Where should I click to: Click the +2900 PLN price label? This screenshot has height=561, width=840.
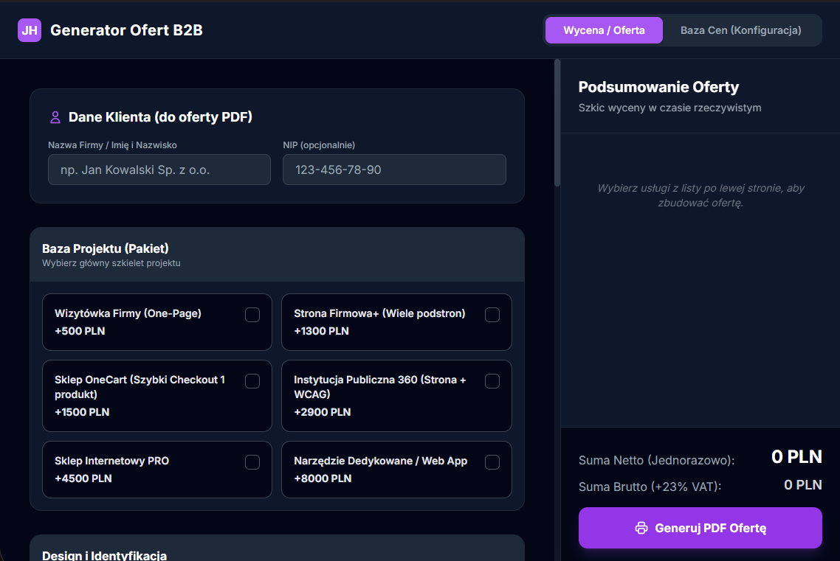tap(323, 412)
